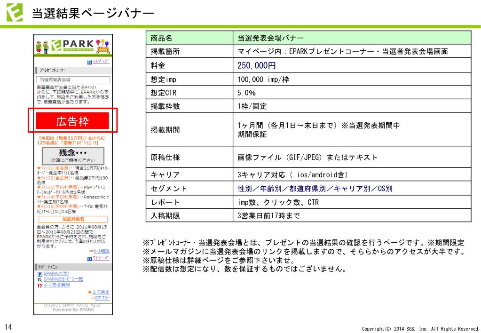Click the 残念・・・ result button

[x=73, y=156]
